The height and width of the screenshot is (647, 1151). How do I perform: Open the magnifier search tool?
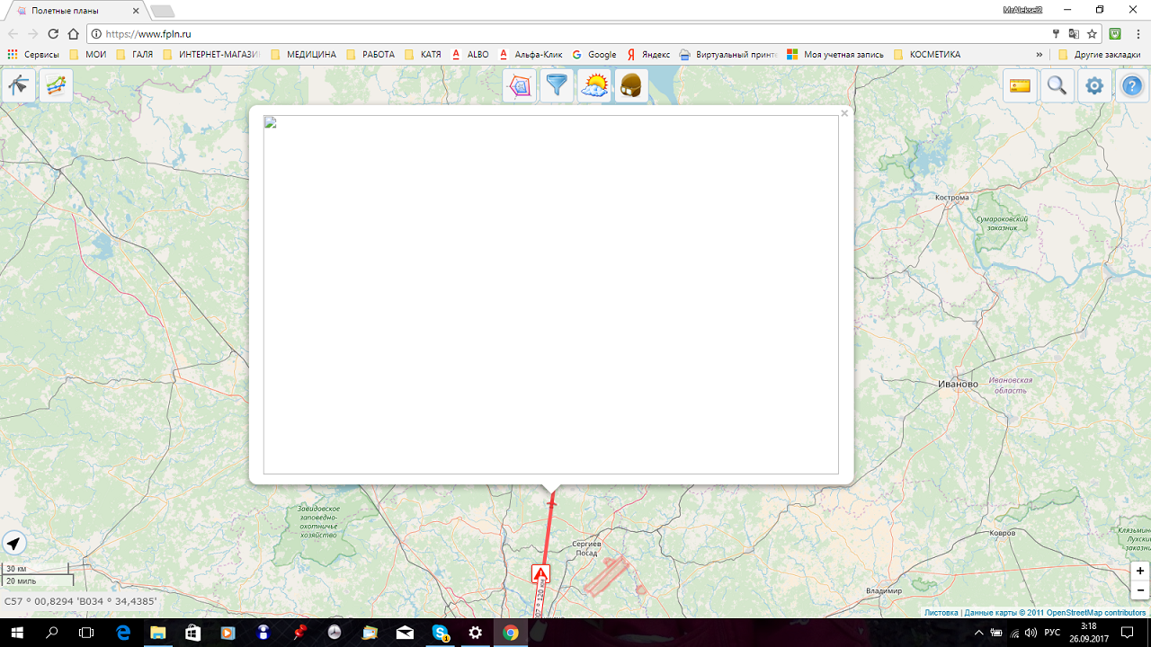pyautogui.click(x=1057, y=86)
